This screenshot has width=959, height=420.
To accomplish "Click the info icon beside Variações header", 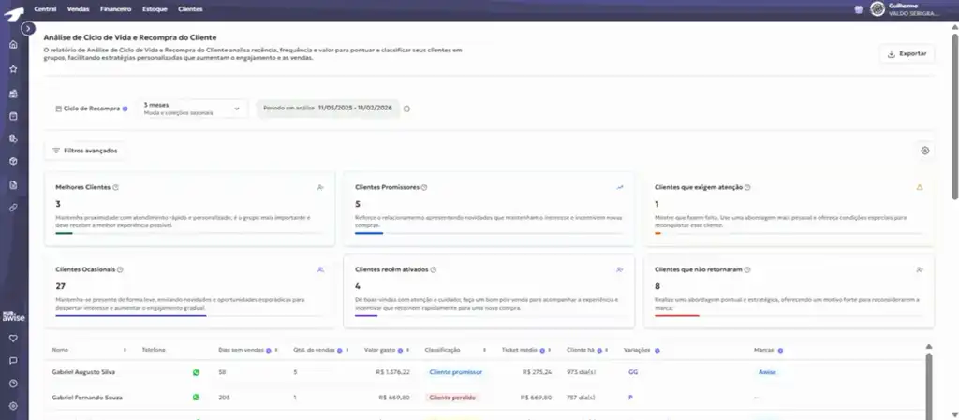I will point(657,351).
